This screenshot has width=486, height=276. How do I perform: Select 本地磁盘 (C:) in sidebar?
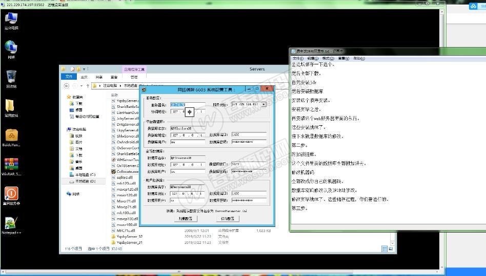point(83,175)
